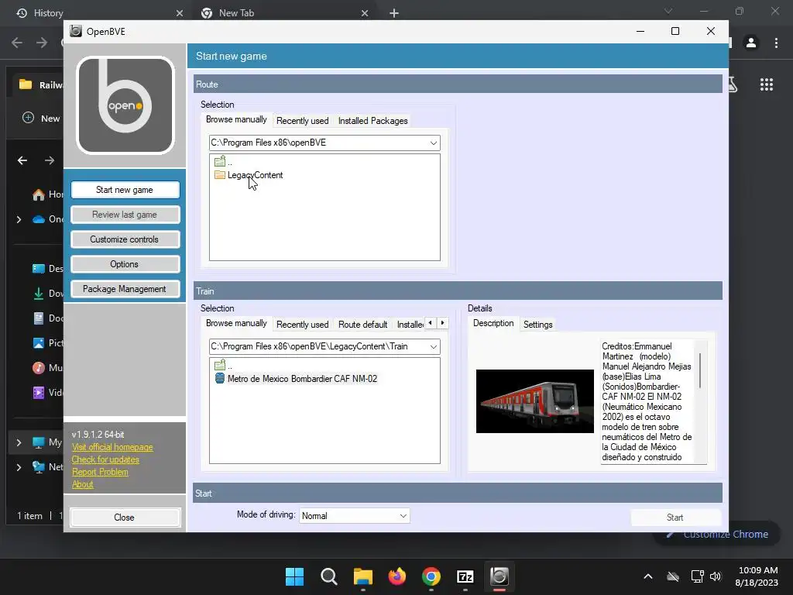Viewport: 793px width, 595px height.
Task: Click the New button in File Explorer
Action: coord(42,118)
